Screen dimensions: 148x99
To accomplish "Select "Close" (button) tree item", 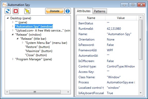I will 36,55.
